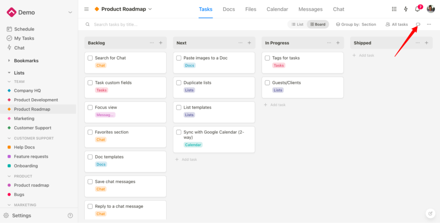This screenshot has width=440, height=223.
Task: Focus the Search tasks by title field
Action: [116, 24]
